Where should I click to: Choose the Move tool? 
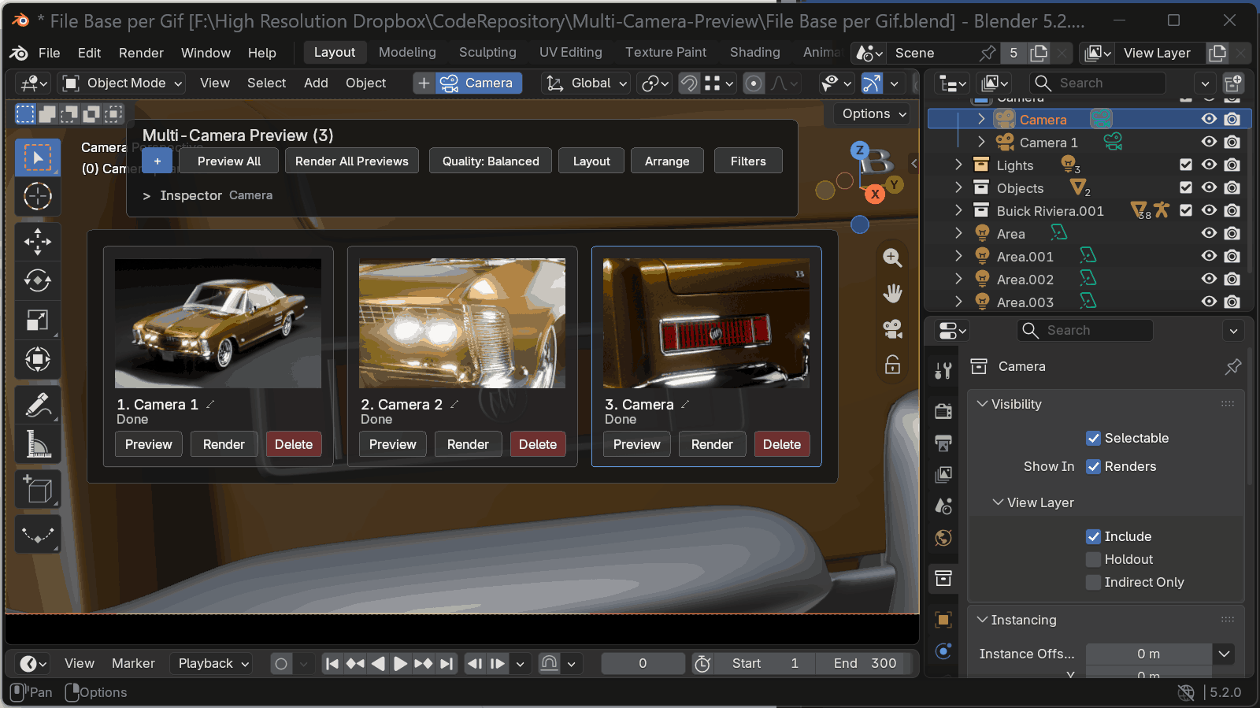click(x=37, y=242)
